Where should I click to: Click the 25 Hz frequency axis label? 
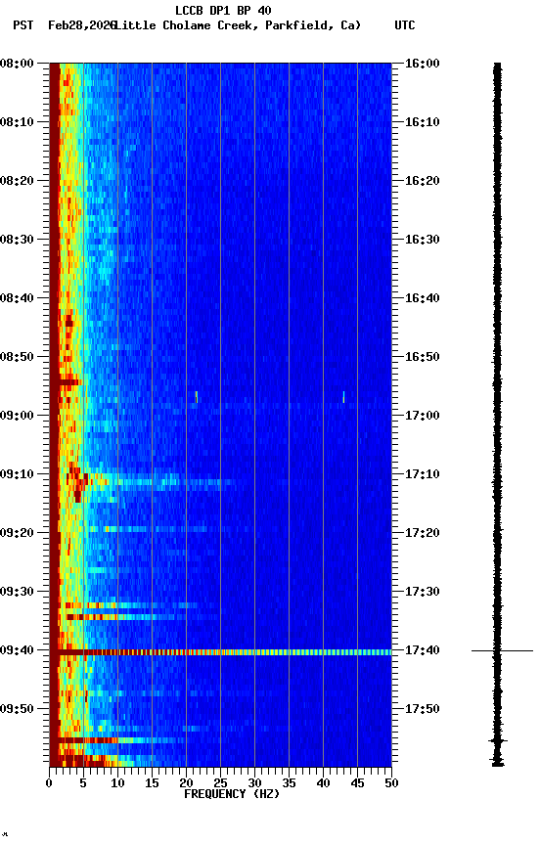pos(220,783)
